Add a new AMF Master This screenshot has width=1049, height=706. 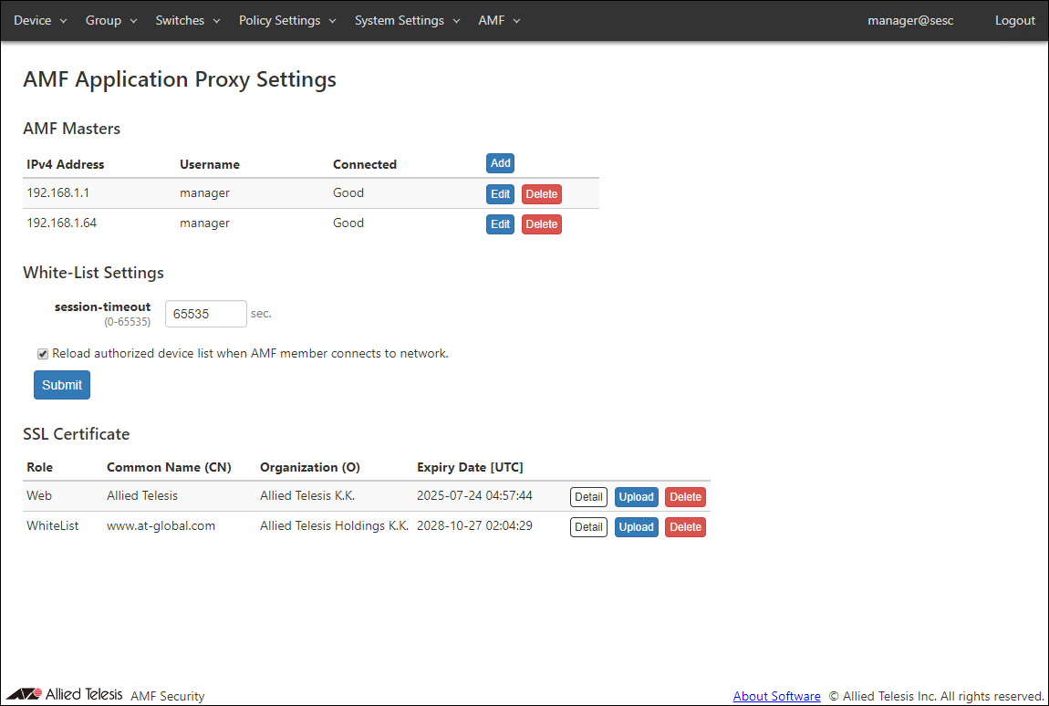(x=500, y=163)
